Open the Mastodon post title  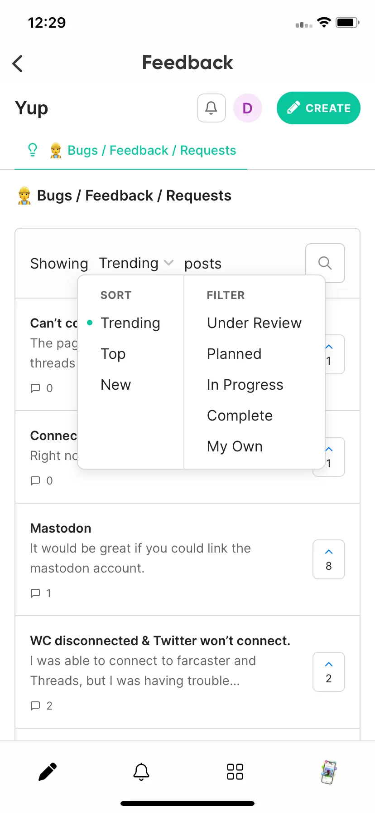61,528
